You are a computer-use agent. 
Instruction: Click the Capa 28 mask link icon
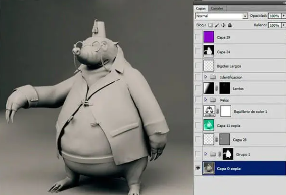click(217, 140)
